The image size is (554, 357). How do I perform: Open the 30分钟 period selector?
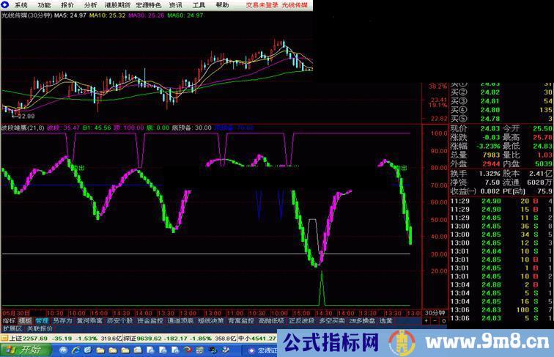[x=436, y=312]
